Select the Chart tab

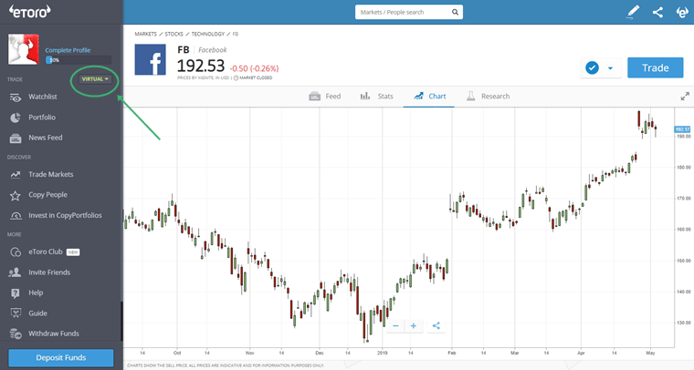pyautogui.click(x=429, y=97)
